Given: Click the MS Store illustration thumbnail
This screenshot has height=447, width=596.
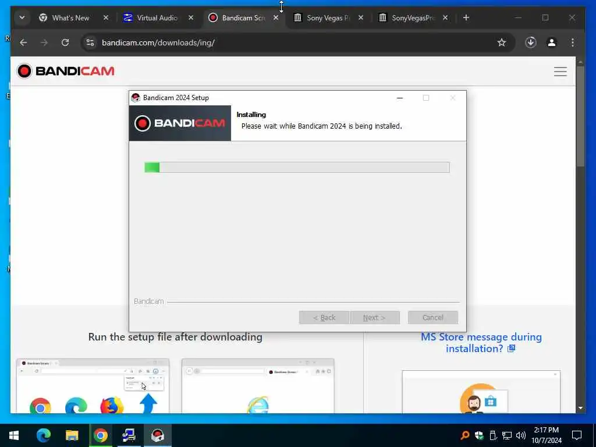Looking at the screenshot, I should [x=481, y=392].
